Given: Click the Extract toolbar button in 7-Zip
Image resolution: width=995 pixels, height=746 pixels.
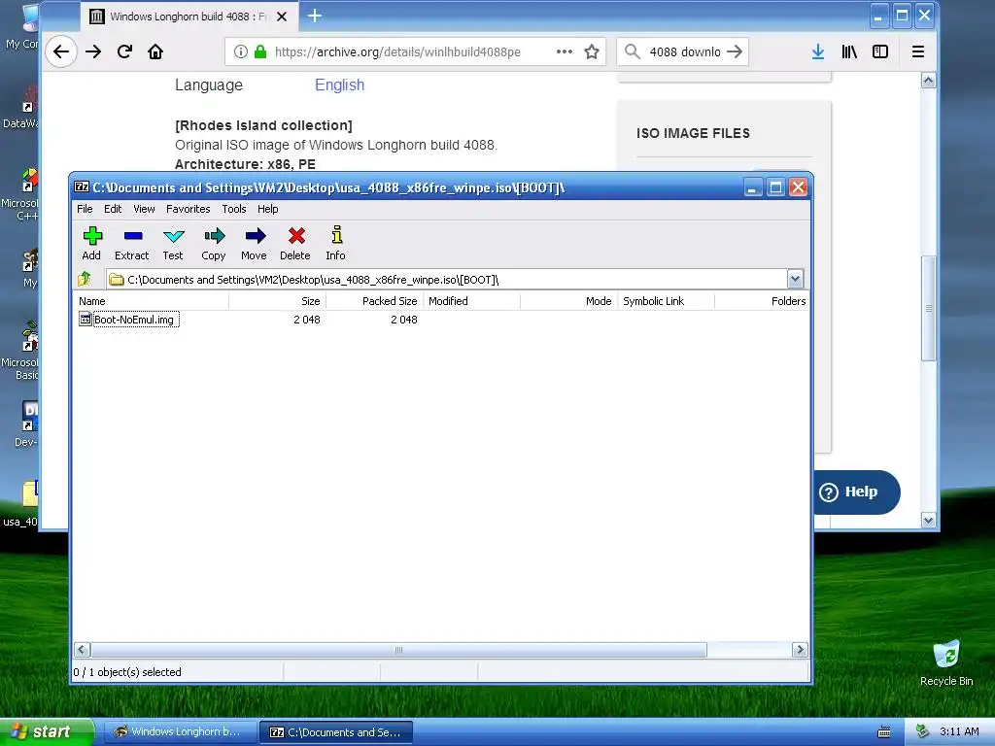Looking at the screenshot, I should pyautogui.click(x=132, y=244).
